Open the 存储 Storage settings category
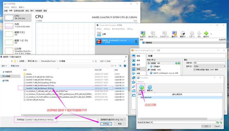This screenshot has height=131, width=229. tap(138, 69)
